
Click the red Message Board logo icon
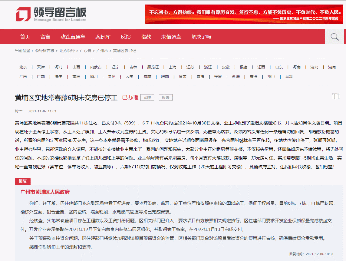coord(23,14)
